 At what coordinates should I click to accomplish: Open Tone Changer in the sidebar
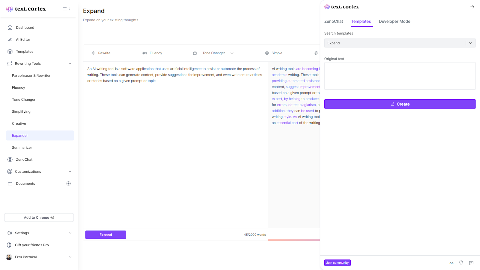(x=24, y=100)
